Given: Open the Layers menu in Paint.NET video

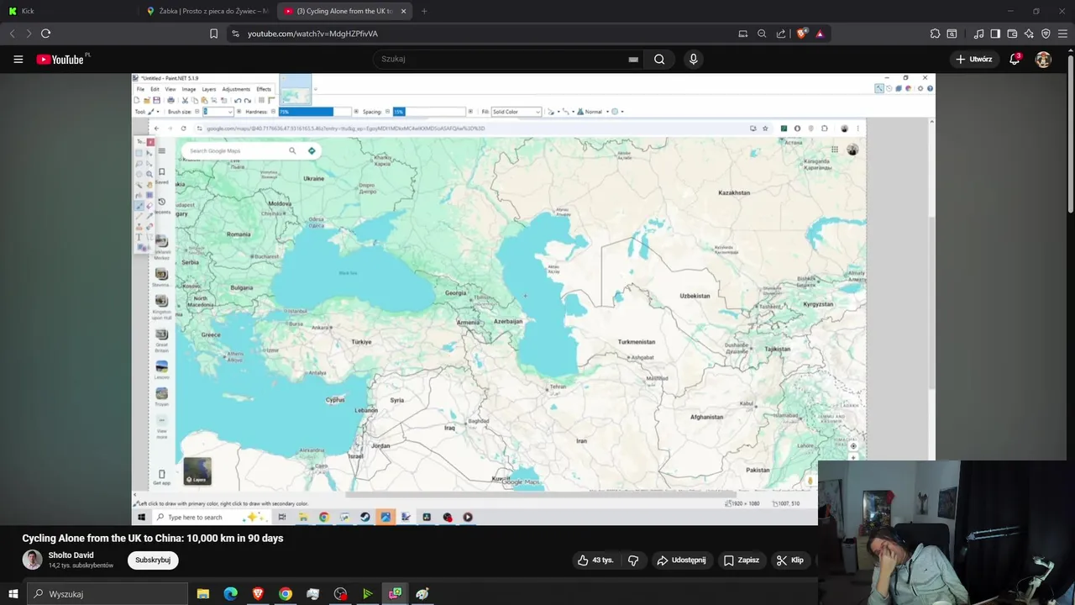Looking at the screenshot, I should tap(208, 89).
